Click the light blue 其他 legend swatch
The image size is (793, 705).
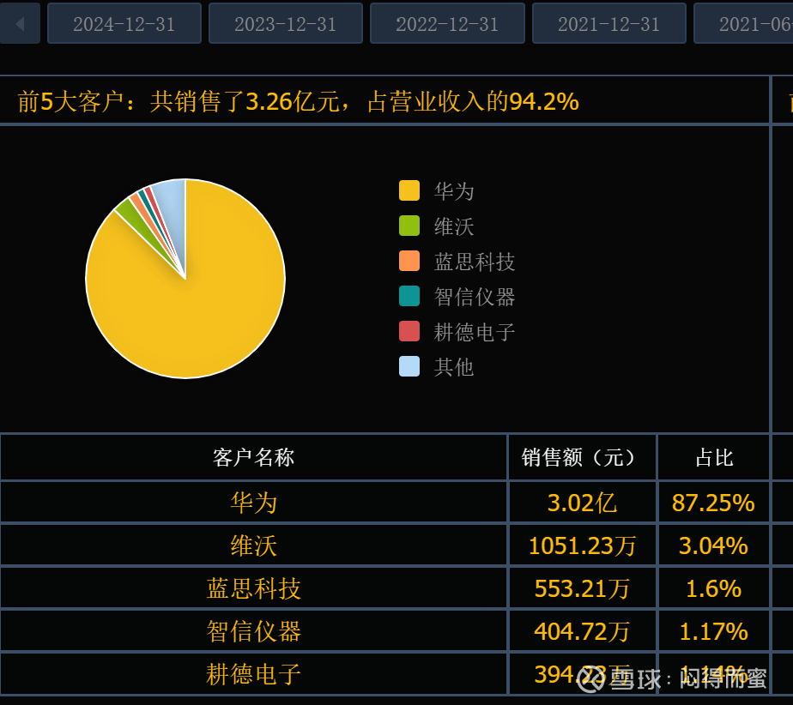pyautogui.click(x=409, y=366)
